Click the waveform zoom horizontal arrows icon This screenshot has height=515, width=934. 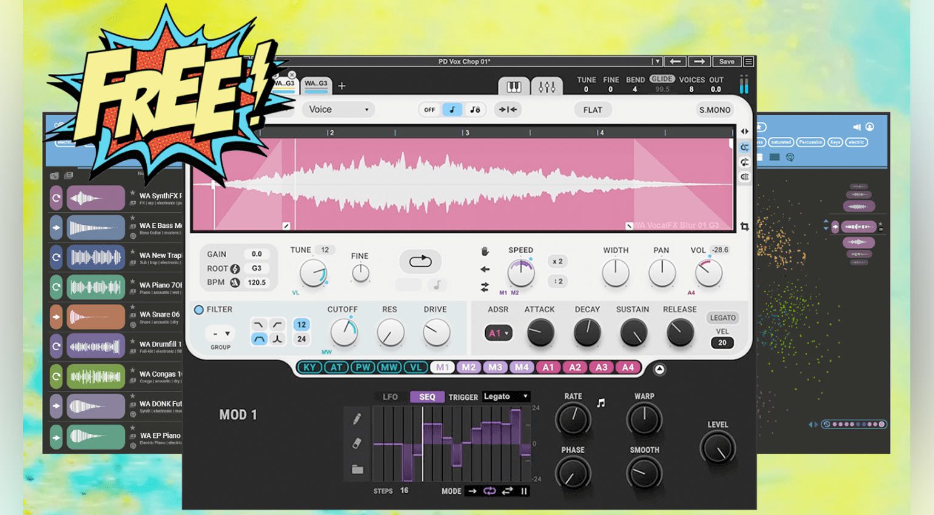pyautogui.click(x=744, y=131)
